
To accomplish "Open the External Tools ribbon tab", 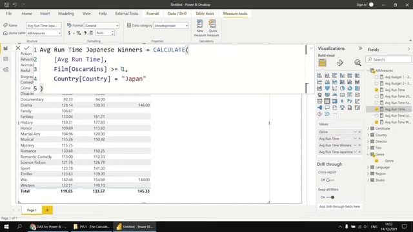I will [126, 14].
